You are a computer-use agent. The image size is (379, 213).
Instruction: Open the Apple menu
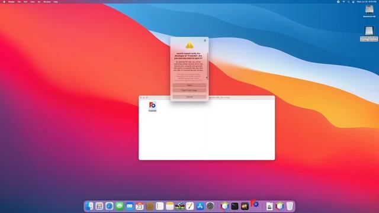pos(4,2)
